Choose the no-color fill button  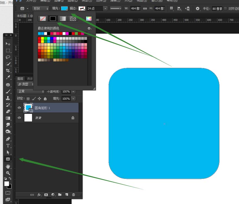pos(43,19)
